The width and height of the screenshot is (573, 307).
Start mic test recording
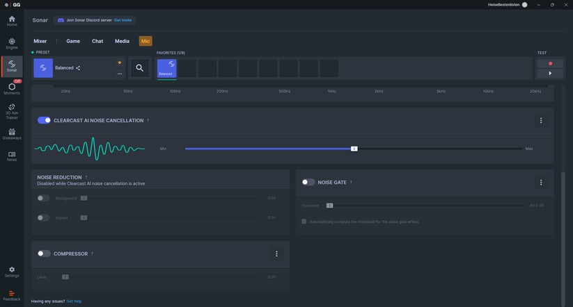[x=550, y=63]
